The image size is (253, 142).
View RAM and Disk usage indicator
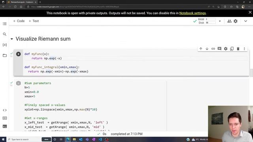[x=207, y=21]
